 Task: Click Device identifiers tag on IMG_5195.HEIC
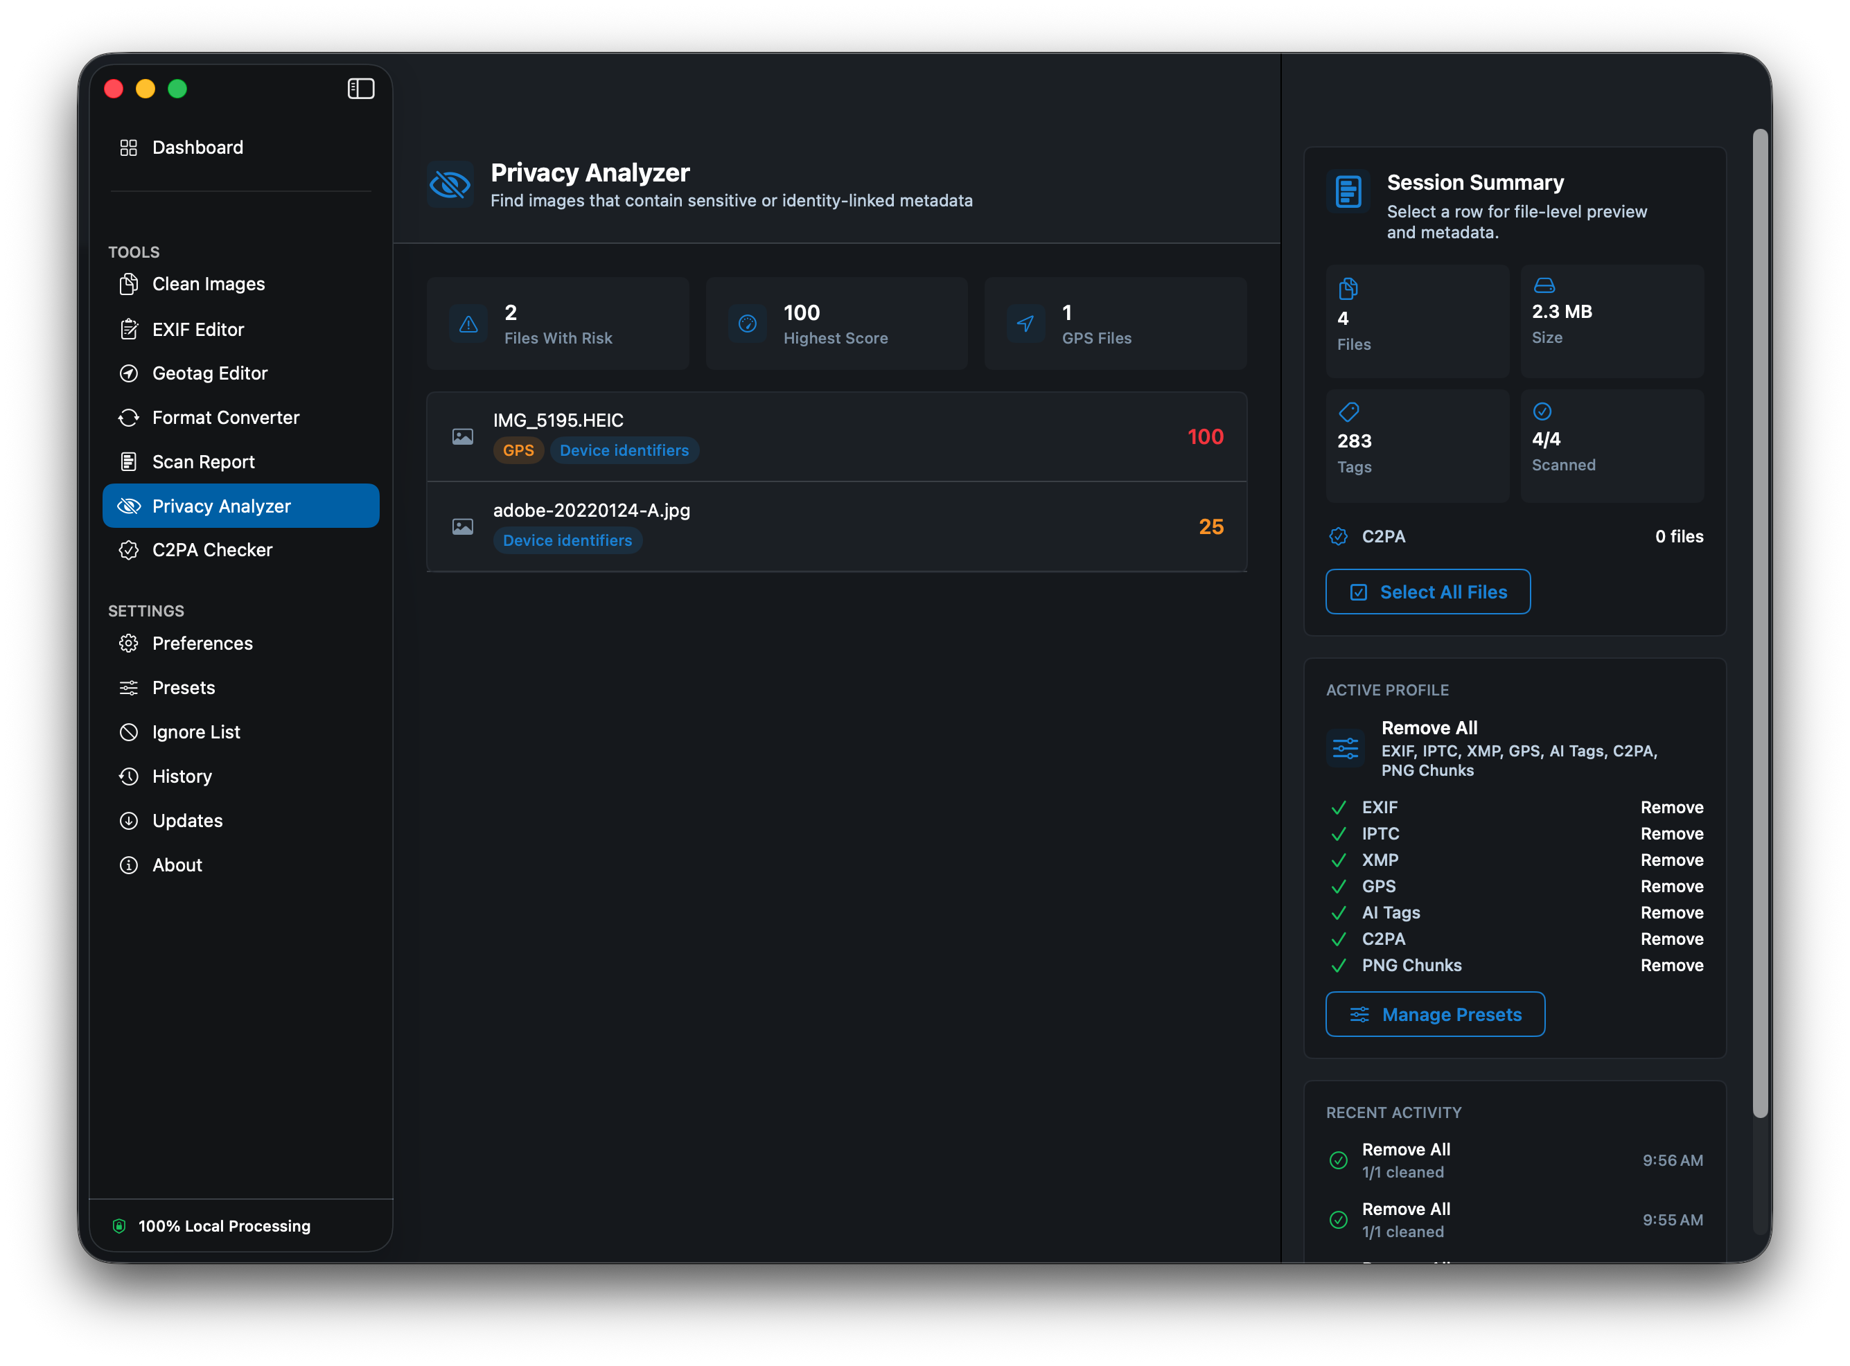(x=624, y=450)
